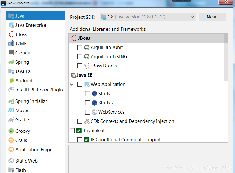Image resolution: width=235 pixels, height=173 pixels.
Task: Click the frameworks list vertical scrollbar
Action: tap(226, 57)
